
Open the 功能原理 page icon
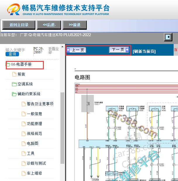(24, 124)
